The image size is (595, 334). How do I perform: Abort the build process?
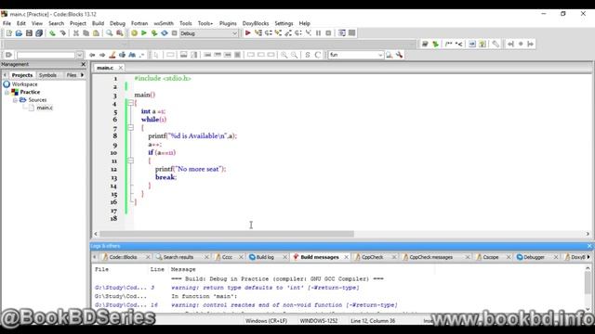coord(174,33)
